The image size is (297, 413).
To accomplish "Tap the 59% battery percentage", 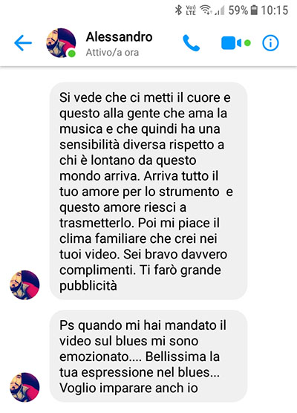I will point(238,10).
